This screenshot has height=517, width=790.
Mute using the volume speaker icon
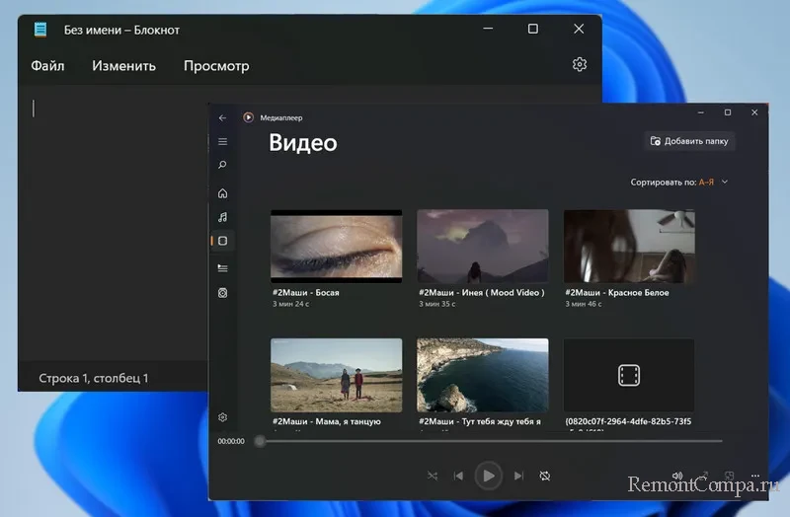click(x=677, y=476)
